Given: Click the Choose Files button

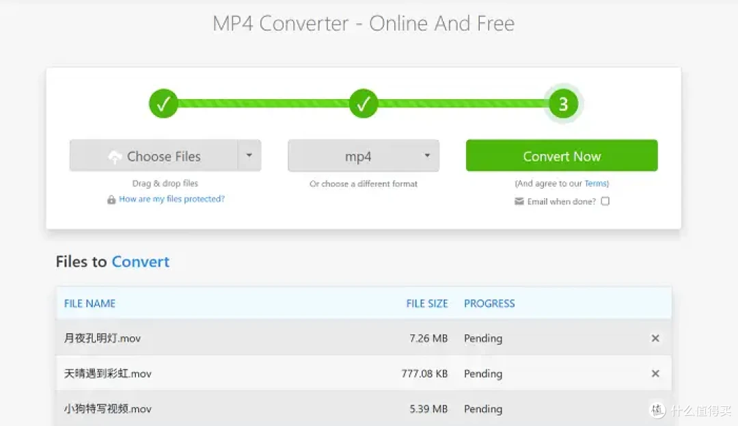Looking at the screenshot, I should pyautogui.click(x=154, y=155).
